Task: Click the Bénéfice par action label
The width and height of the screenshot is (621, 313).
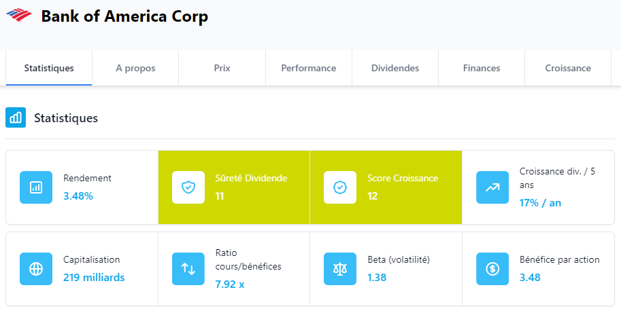Action: [560, 259]
